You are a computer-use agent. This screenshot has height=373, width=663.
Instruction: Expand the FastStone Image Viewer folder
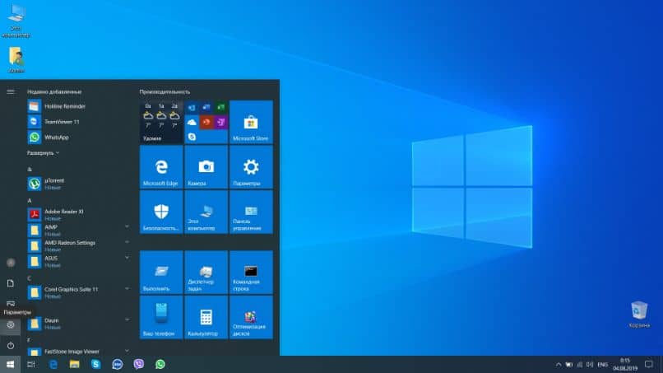[127, 351]
